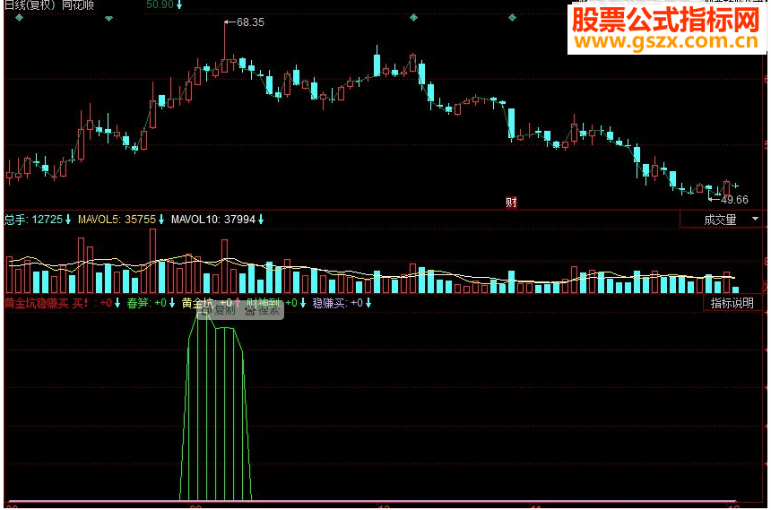
Task: Click the 复制 button in the popup
Action: click(x=219, y=310)
